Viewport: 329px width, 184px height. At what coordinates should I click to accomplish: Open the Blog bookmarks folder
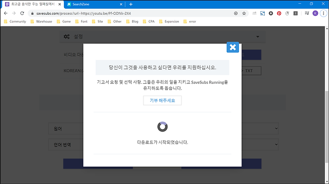coord(132,21)
